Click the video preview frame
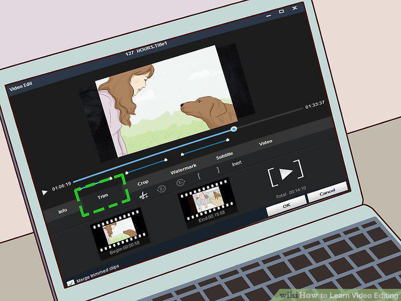This screenshot has width=401, height=301. [167, 101]
